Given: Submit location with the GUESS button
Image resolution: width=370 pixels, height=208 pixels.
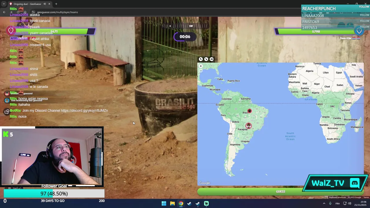Looking at the screenshot, I should point(280,192).
